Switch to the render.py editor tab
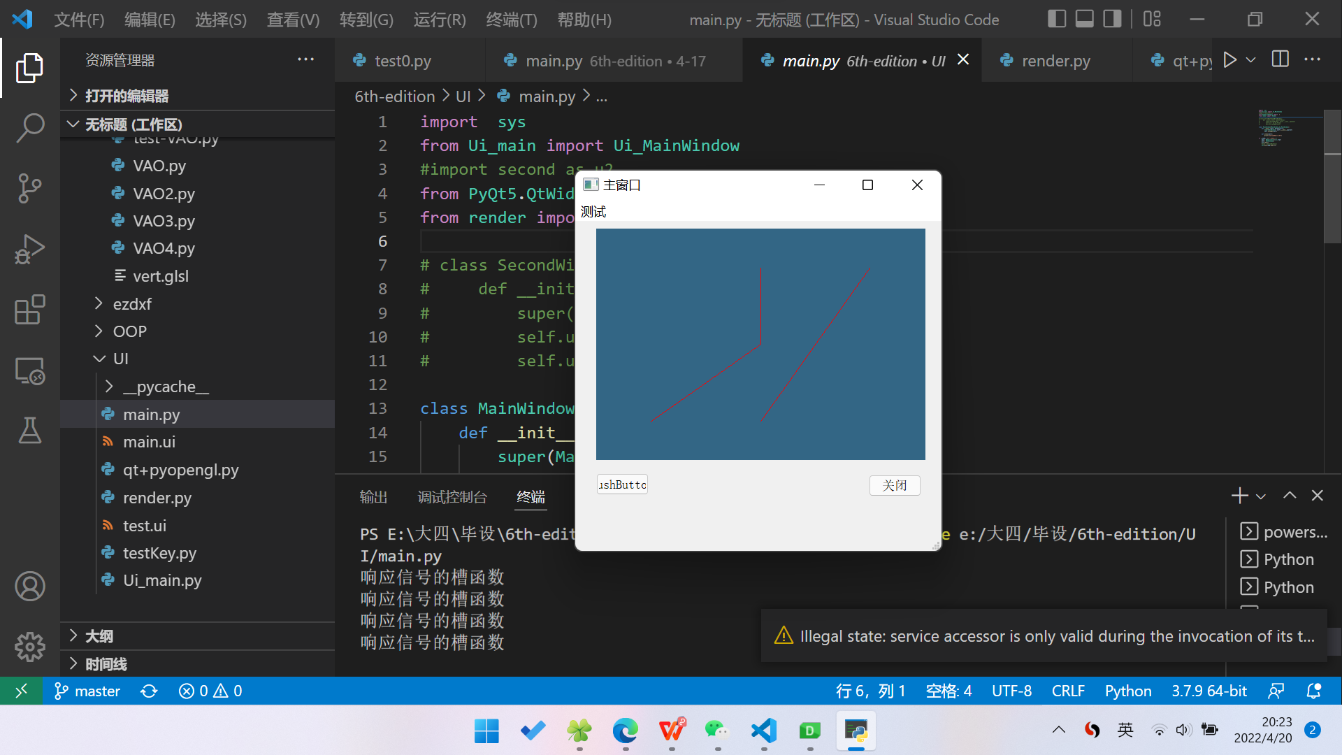The width and height of the screenshot is (1342, 755). 1055,61
